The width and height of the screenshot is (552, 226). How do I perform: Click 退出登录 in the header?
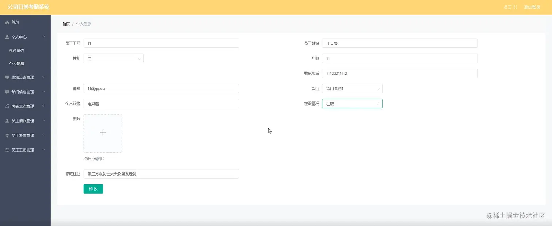click(532, 7)
